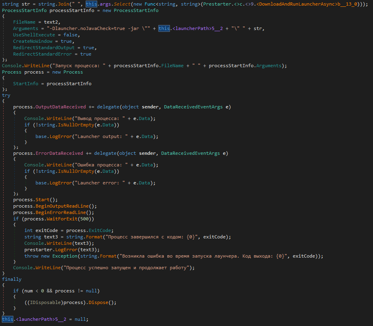Click <launcherPath>5__2 field on the last line
Screen dimensions: 373x326
[x=41, y=319]
